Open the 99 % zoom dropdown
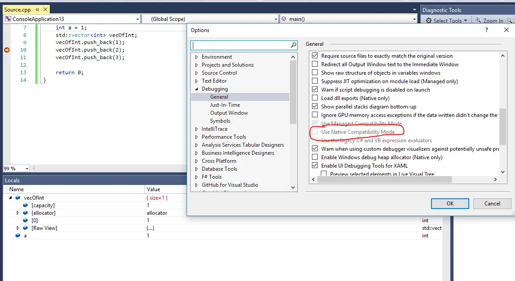 (x=27, y=169)
